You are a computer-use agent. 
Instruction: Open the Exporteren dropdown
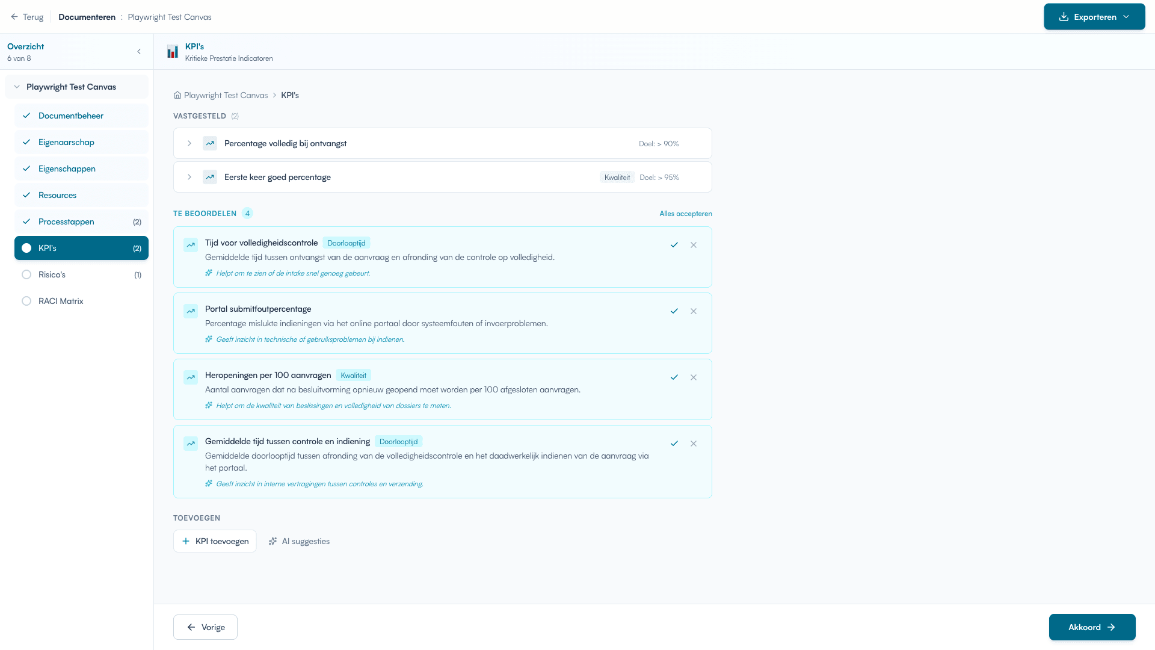(1094, 17)
